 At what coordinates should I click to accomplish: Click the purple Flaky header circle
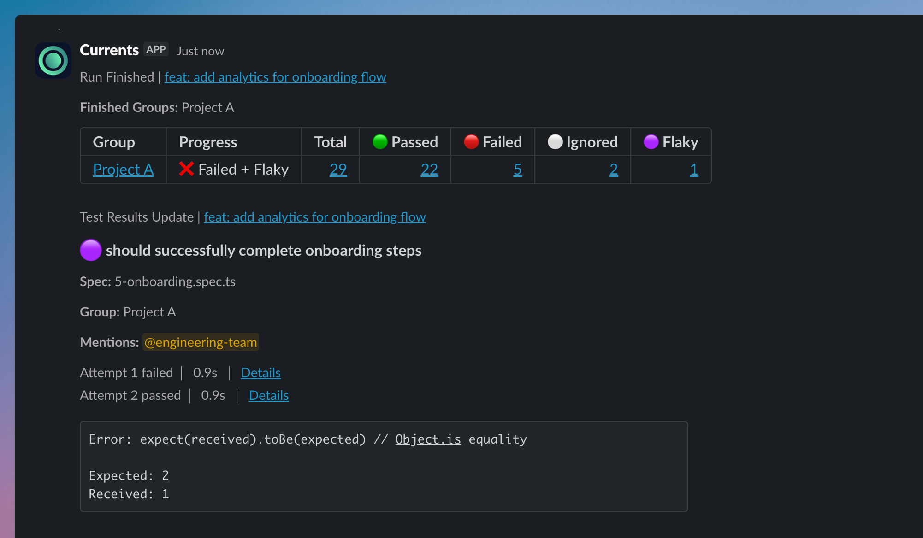pos(651,142)
